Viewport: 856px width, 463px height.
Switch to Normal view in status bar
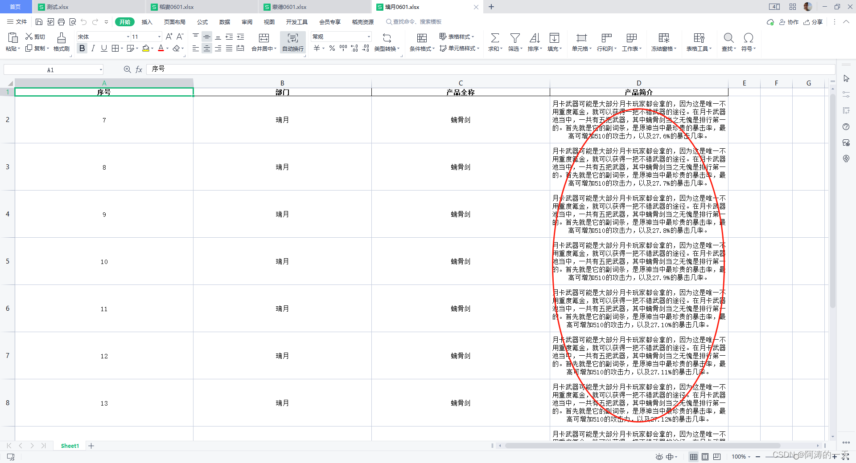click(x=693, y=457)
